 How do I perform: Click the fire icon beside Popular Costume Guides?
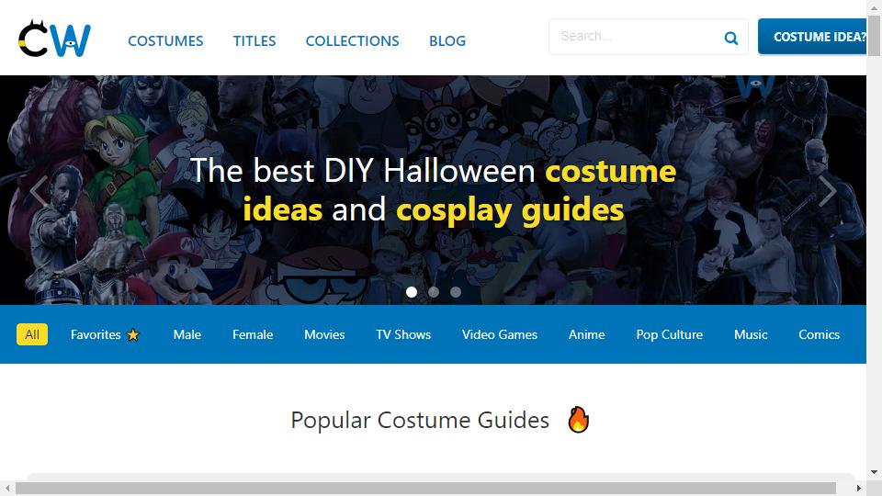(578, 420)
